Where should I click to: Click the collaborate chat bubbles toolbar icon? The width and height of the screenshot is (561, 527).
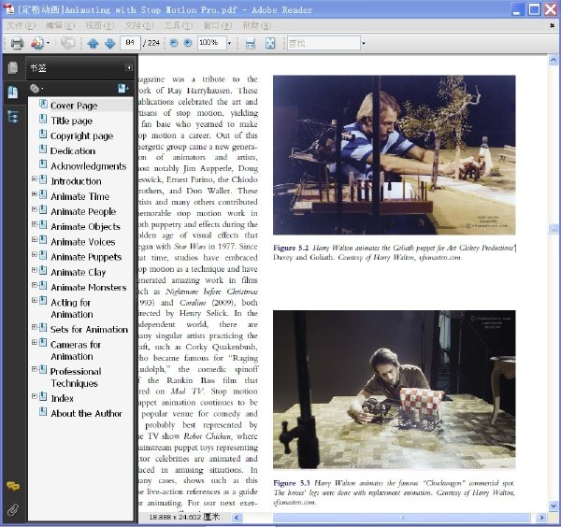[x=67, y=43]
